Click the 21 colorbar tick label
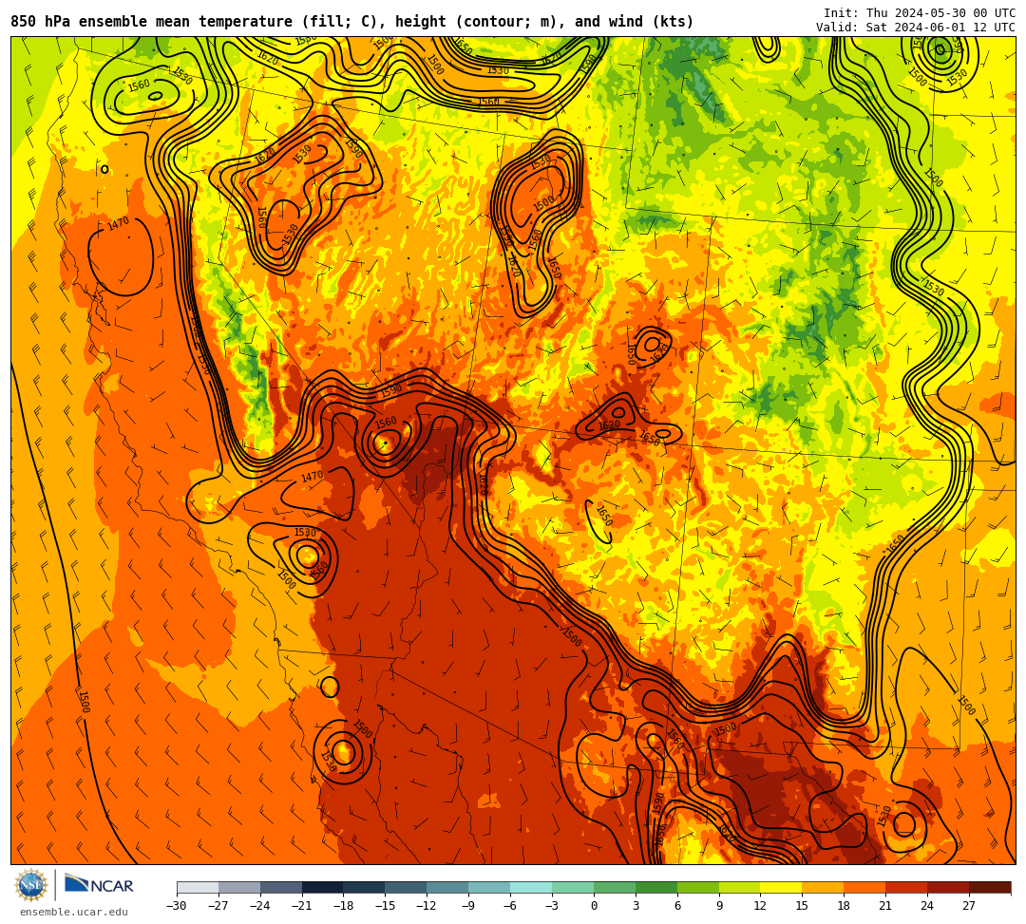This screenshot has width=1026, height=924. [x=886, y=906]
